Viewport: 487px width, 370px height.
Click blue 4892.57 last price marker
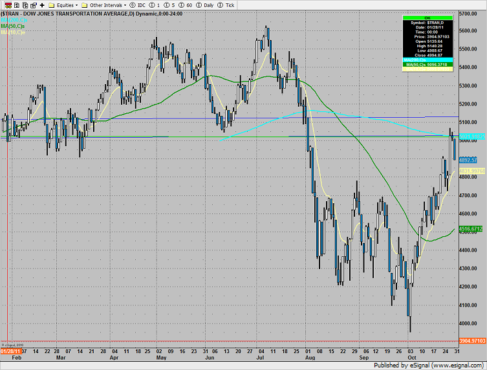pyautogui.click(x=468, y=160)
